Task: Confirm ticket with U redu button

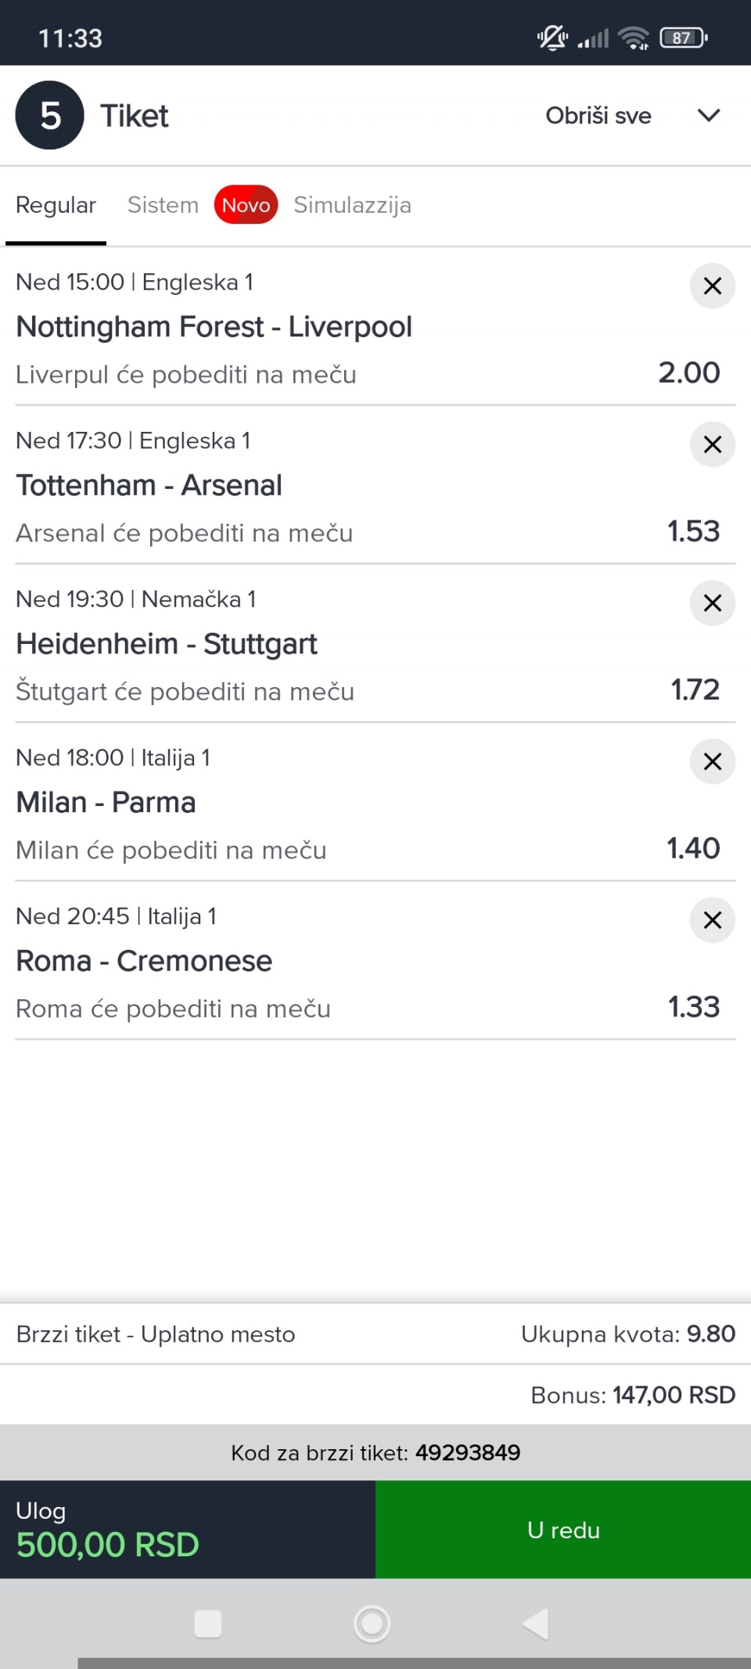Action: (563, 1530)
